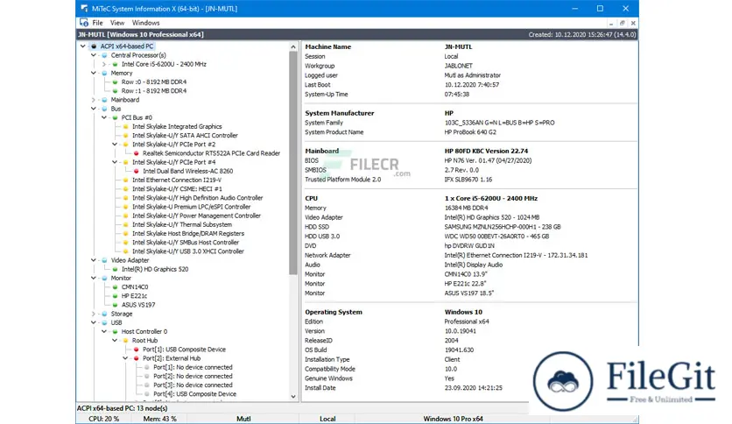
Task: Click the Install Date value 23.09.2020
Action: tap(474, 388)
